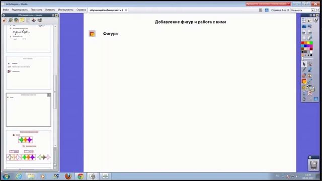The image size is (322, 181).
Task: Select the Highlighter tool
Action: (x=310, y=69)
